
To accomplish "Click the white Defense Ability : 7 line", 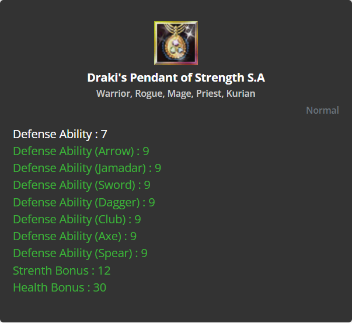I will tap(60, 134).
